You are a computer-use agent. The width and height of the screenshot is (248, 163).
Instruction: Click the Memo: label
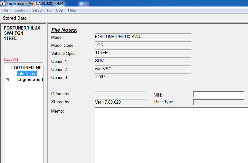click(x=58, y=111)
